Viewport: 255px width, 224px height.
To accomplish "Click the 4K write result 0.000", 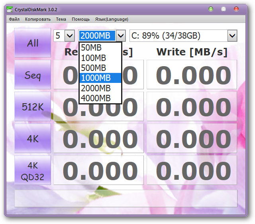I will [x=192, y=138].
